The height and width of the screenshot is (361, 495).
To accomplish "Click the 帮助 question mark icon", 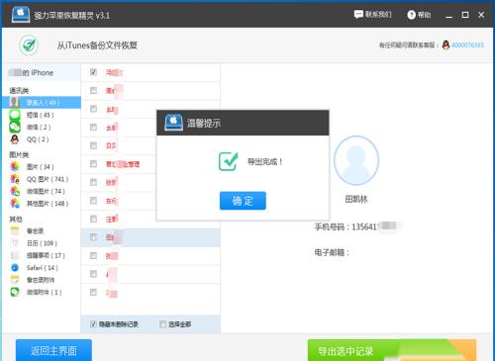I will (411, 15).
